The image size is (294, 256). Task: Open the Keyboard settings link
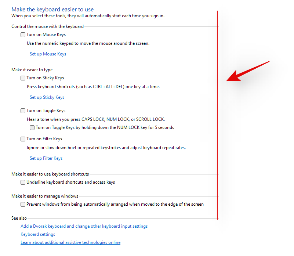(38, 234)
